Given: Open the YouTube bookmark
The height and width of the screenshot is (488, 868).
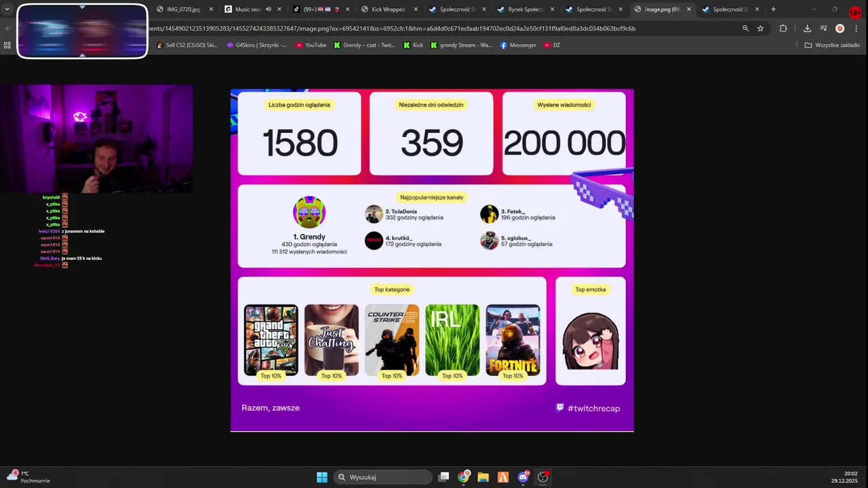Looking at the screenshot, I should [x=311, y=45].
